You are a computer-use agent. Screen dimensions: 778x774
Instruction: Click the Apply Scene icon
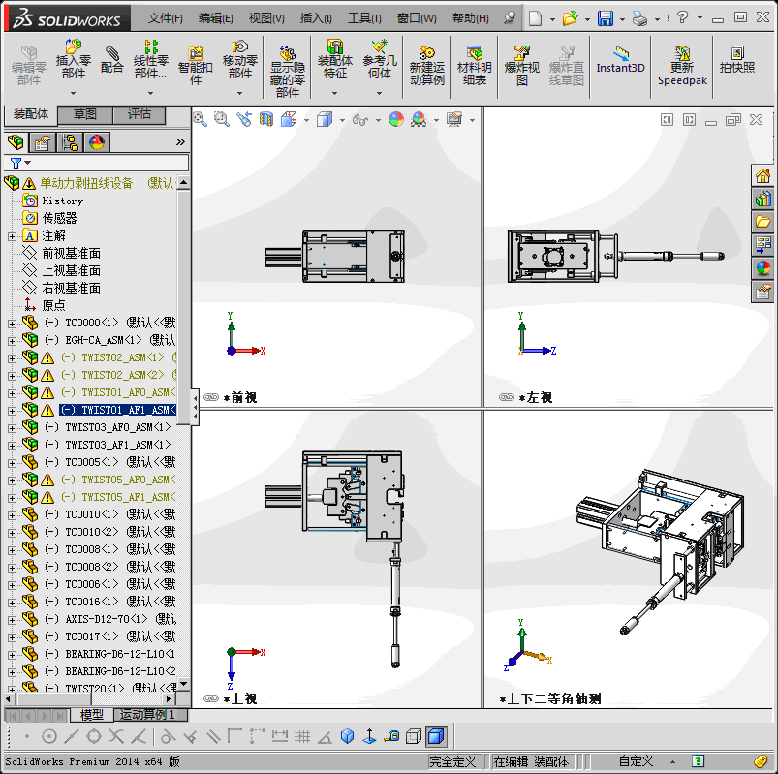tap(419, 119)
